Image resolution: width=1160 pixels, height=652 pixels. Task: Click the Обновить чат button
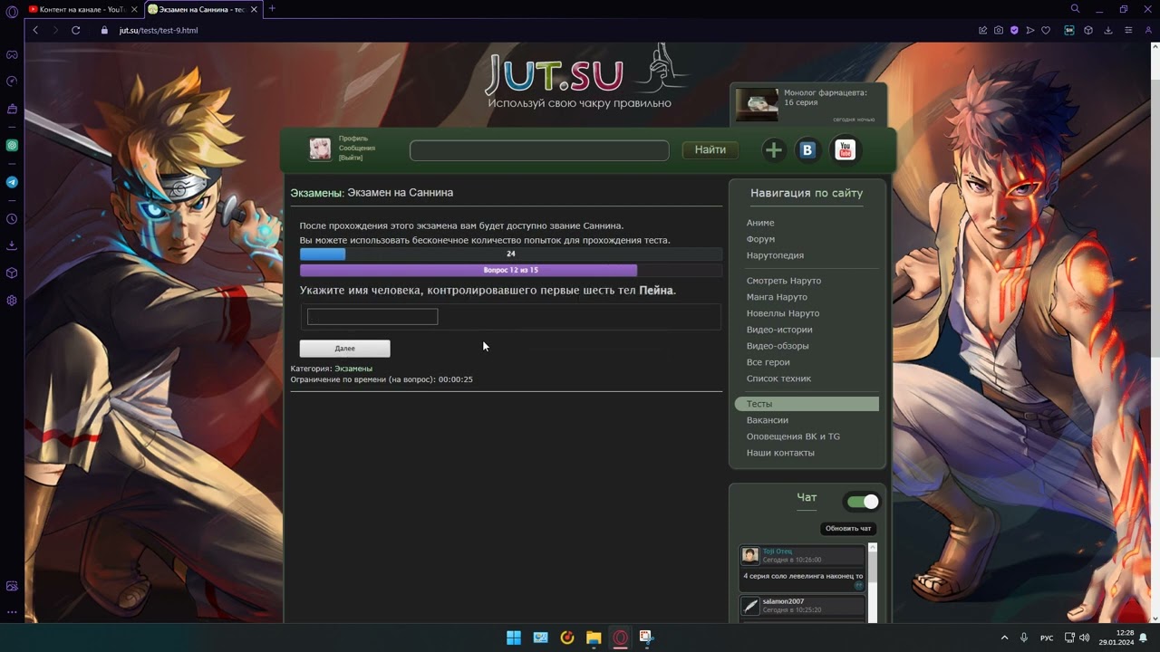pyautogui.click(x=848, y=529)
